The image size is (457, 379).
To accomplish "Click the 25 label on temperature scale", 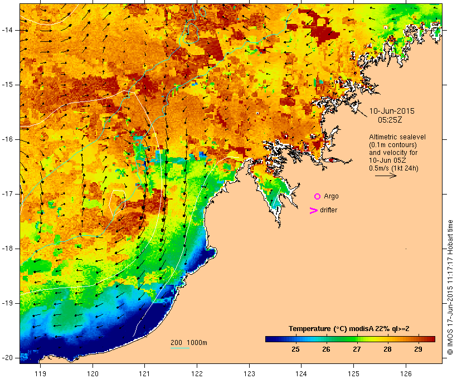I will [x=295, y=349].
